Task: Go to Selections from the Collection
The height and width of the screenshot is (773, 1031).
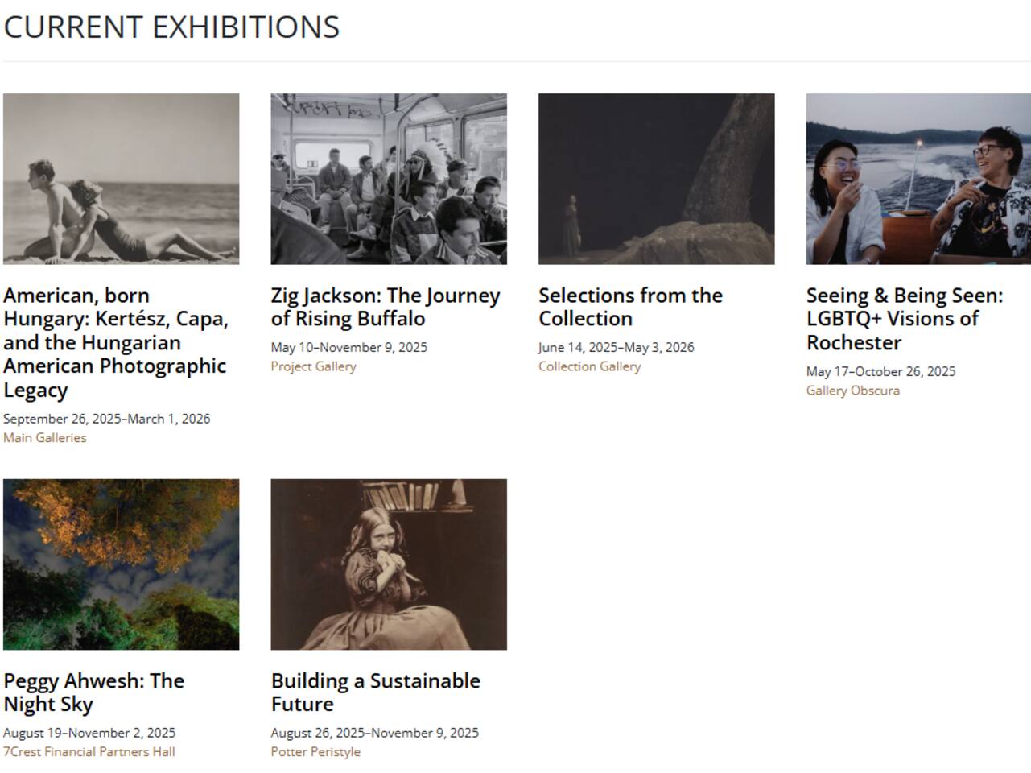Action: 630,307
